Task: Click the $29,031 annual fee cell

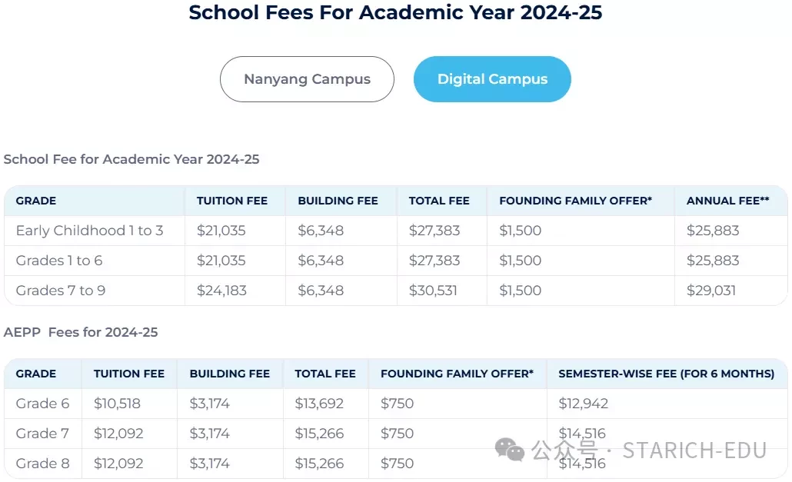Action: tap(710, 291)
